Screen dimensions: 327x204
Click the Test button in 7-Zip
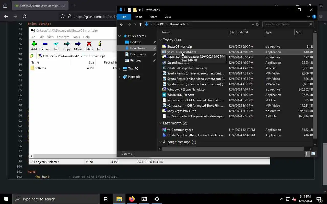click(56, 46)
